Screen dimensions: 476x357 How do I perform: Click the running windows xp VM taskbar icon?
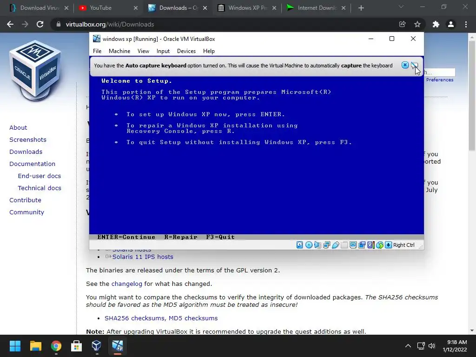pos(118,346)
